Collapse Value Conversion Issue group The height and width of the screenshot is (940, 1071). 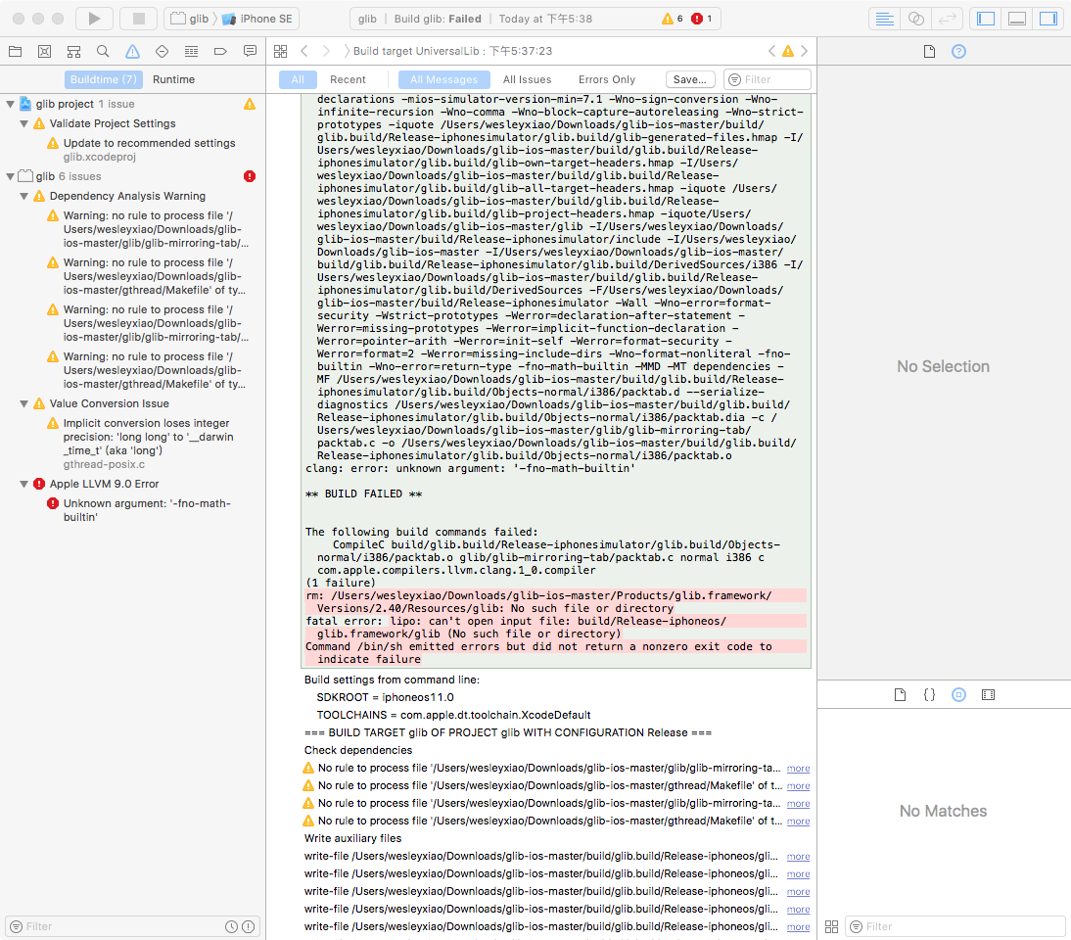click(23, 403)
